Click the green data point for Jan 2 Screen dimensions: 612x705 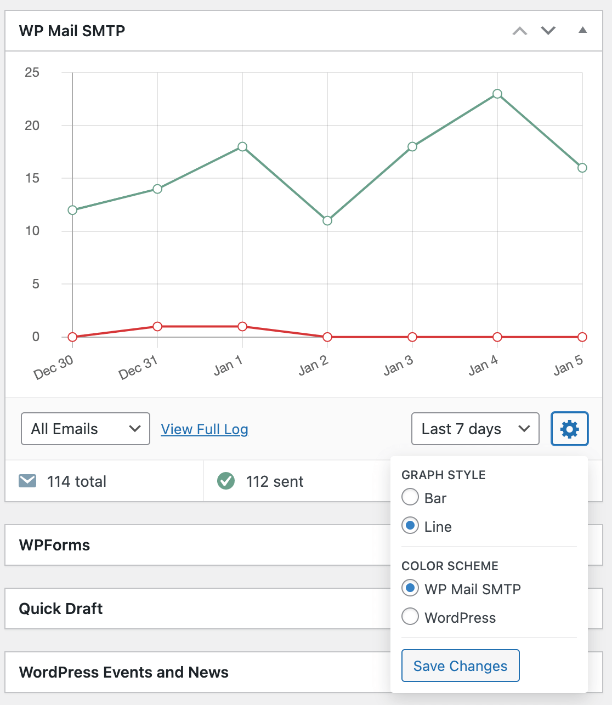pyautogui.click(x=327, y=220)
